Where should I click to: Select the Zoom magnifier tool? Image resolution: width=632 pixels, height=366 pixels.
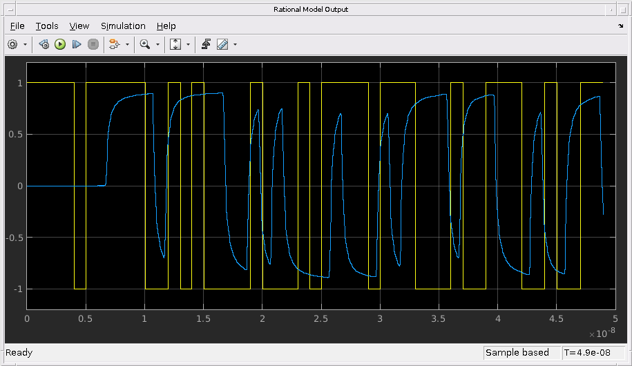click(x=144, y=44)
